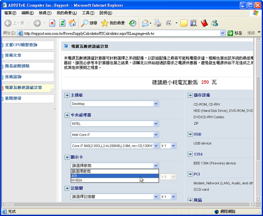
Task: Select 請選擇廠商 option in open list
Action: 115,171
